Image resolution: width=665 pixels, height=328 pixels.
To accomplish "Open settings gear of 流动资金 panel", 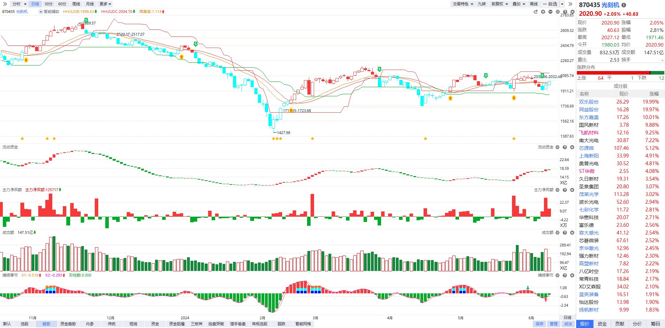I will point(557,147).
